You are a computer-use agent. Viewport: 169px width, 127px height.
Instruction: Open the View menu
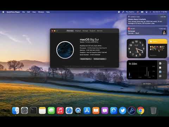(x=34, y=12)
